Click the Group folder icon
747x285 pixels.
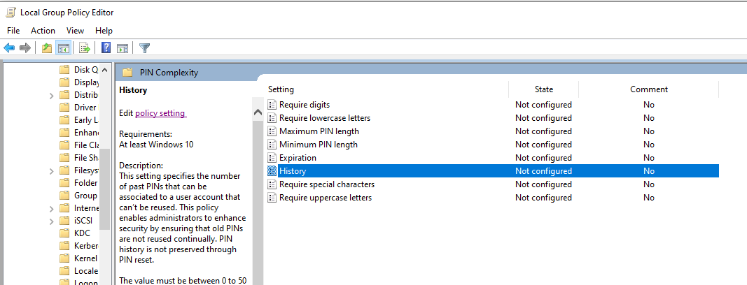(x=64, y=196)
